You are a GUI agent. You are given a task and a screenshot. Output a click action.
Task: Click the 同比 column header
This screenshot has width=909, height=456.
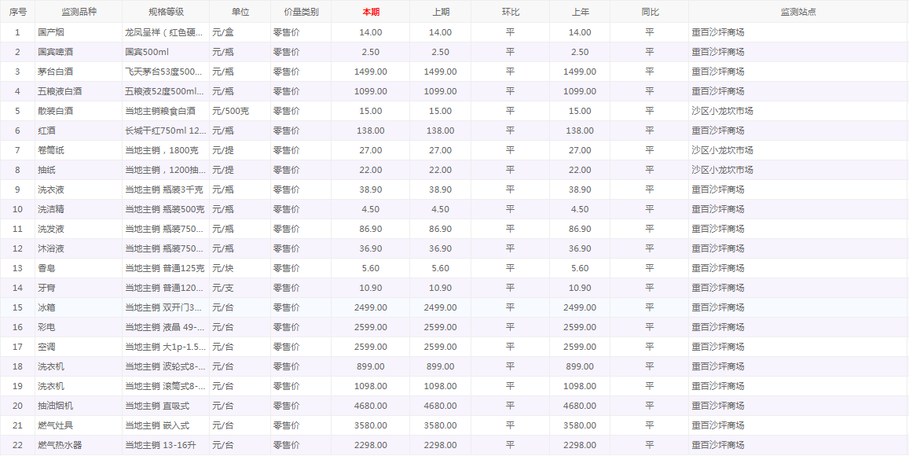point(650,12)
